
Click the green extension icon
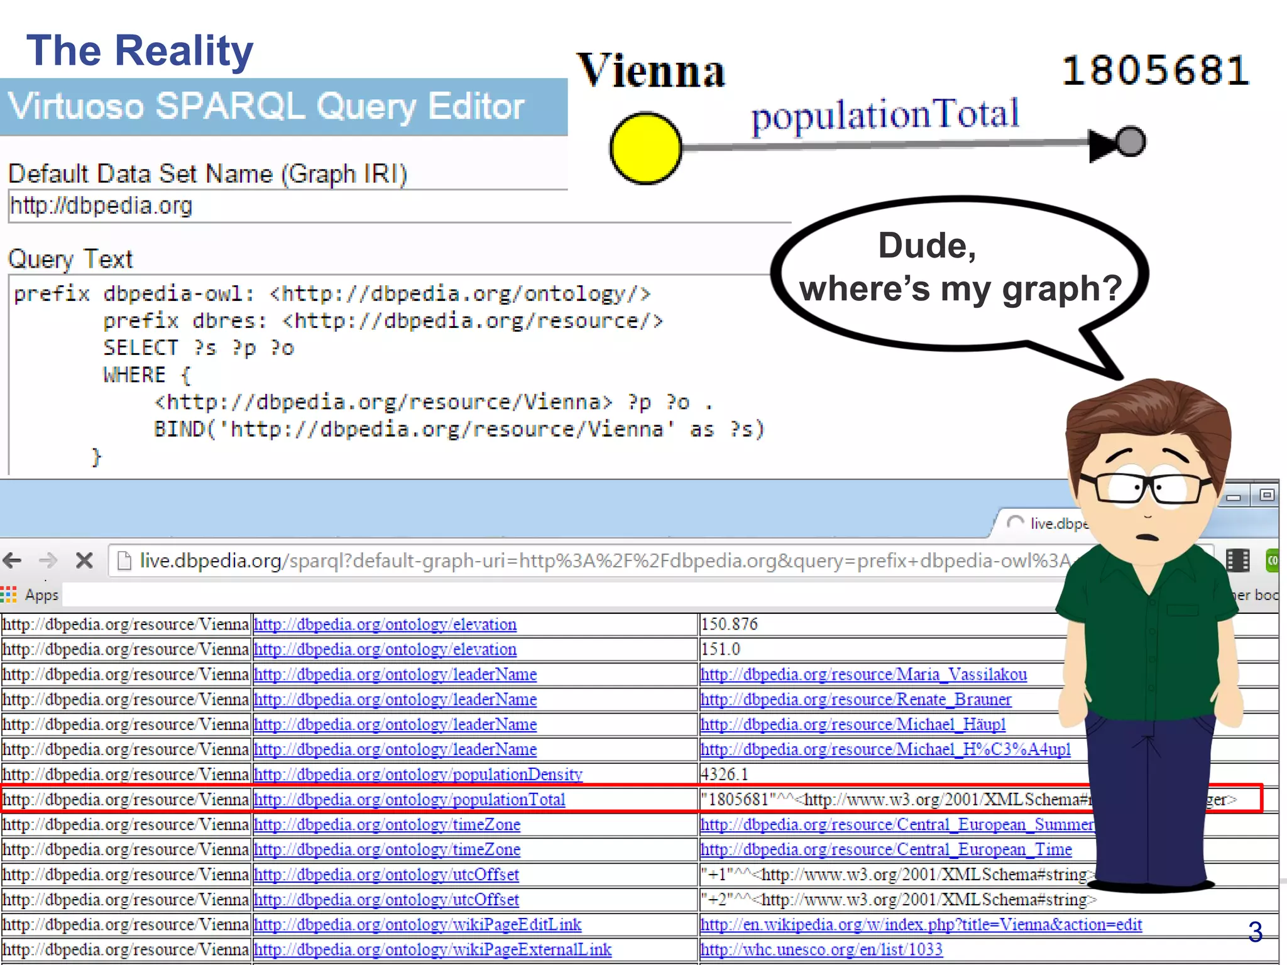click(1272, 560)
